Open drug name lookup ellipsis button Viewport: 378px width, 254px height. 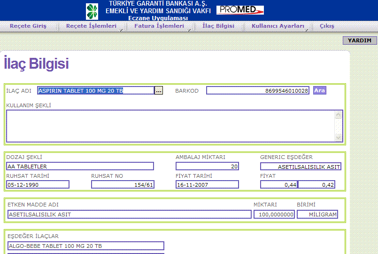click(159, 91)
